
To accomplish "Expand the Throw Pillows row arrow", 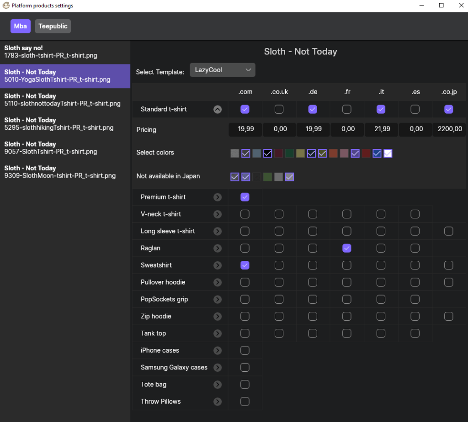I will click(218, 401).
